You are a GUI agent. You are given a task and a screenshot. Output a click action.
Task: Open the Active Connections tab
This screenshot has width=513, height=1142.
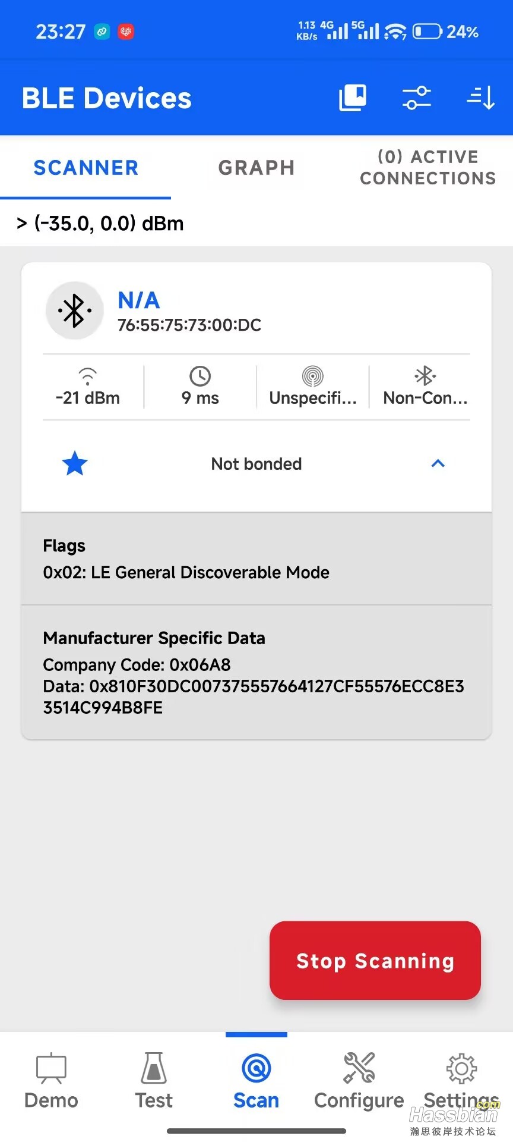427,168
